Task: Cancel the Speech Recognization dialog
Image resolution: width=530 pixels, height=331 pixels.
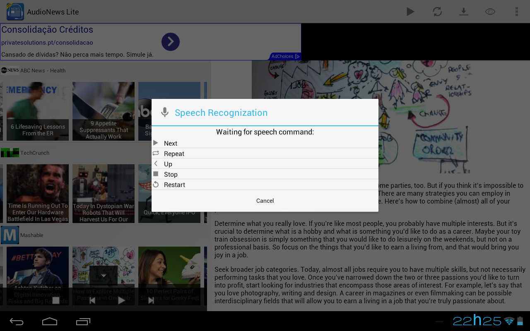Action: (265, 201)
